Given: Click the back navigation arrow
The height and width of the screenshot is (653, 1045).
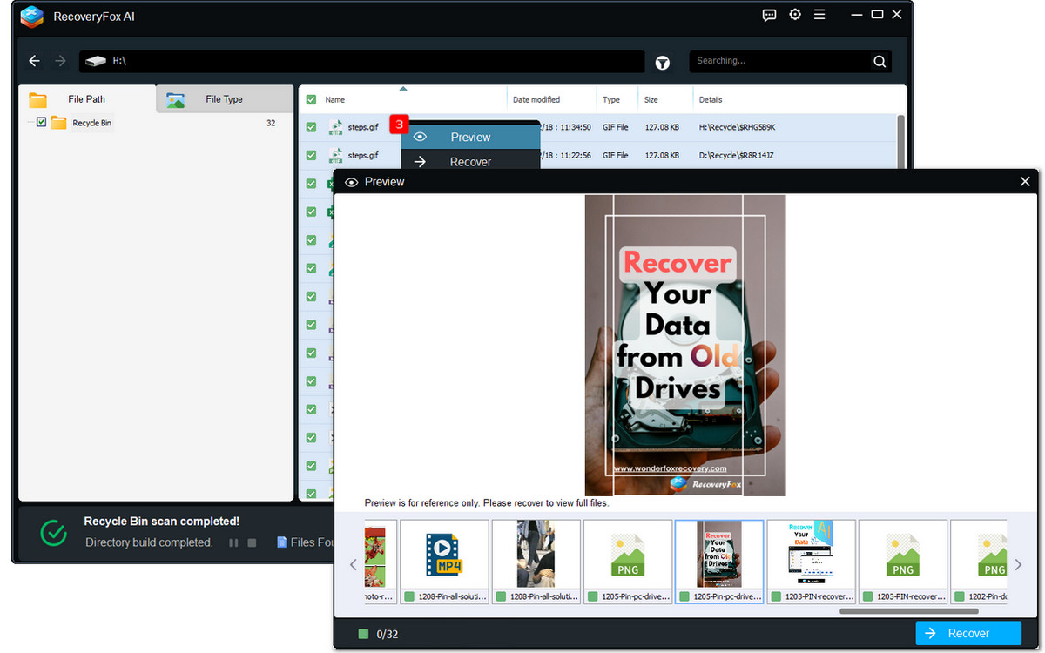Looking at the screenshot, I should pos(34,61).
